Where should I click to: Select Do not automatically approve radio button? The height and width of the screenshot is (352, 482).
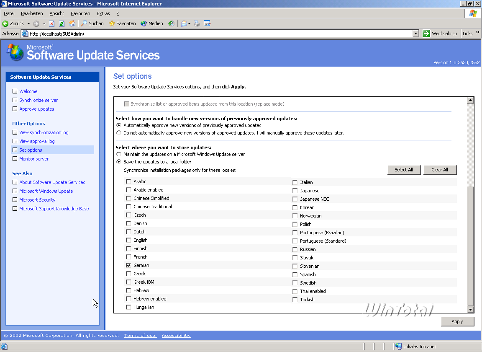coord(119,133)
